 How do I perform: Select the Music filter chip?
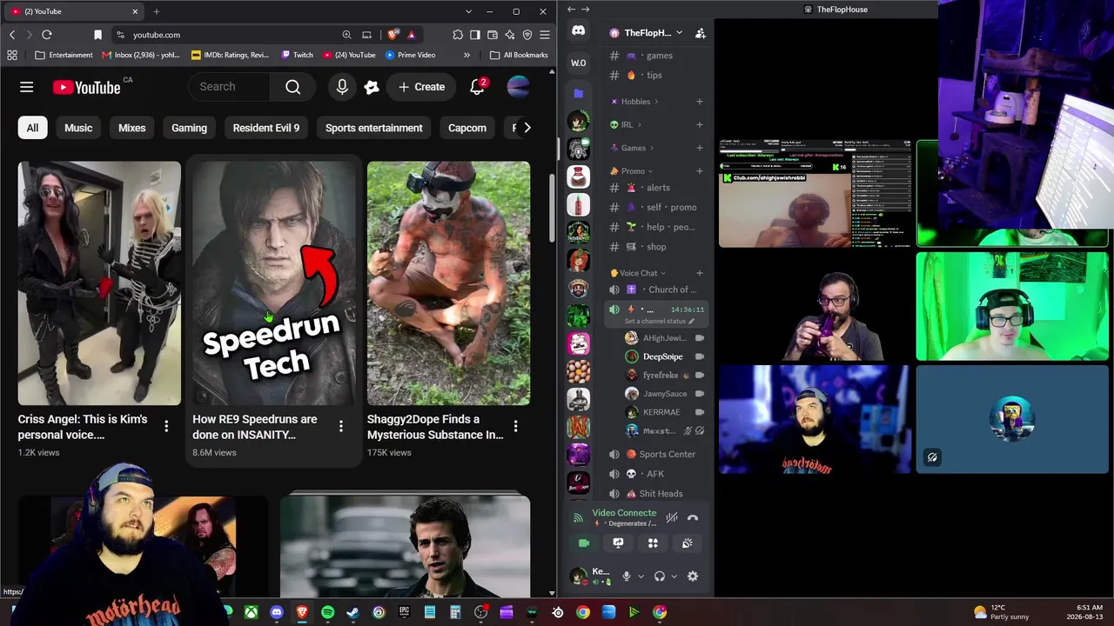(78, 128)
